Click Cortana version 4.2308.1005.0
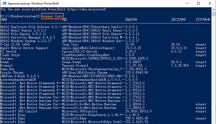Viewport: 216px width, 124px height. [x=137, y=58]
